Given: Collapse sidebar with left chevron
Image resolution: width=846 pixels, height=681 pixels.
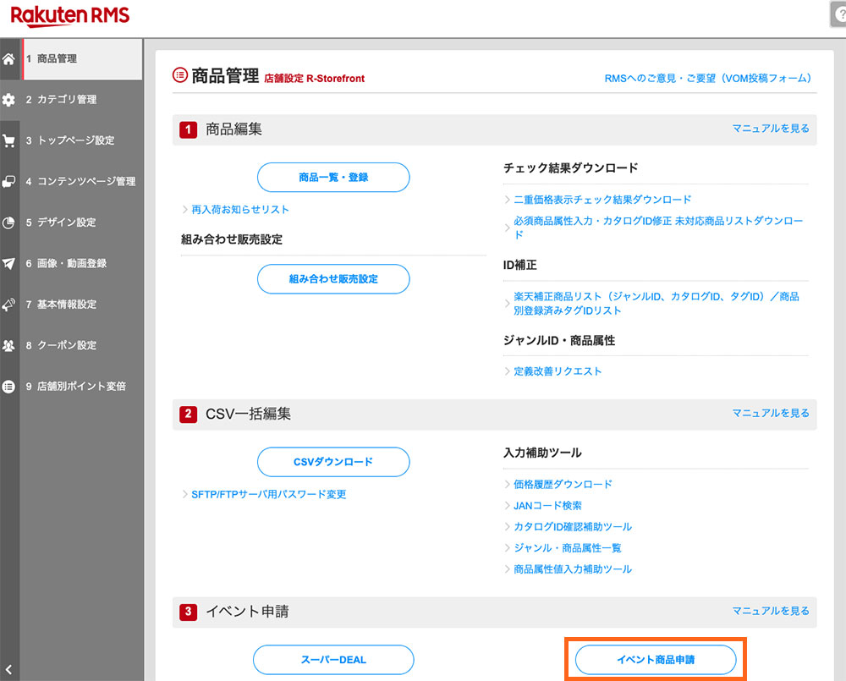Looking at the screenshot, I should tap(8, 670).
